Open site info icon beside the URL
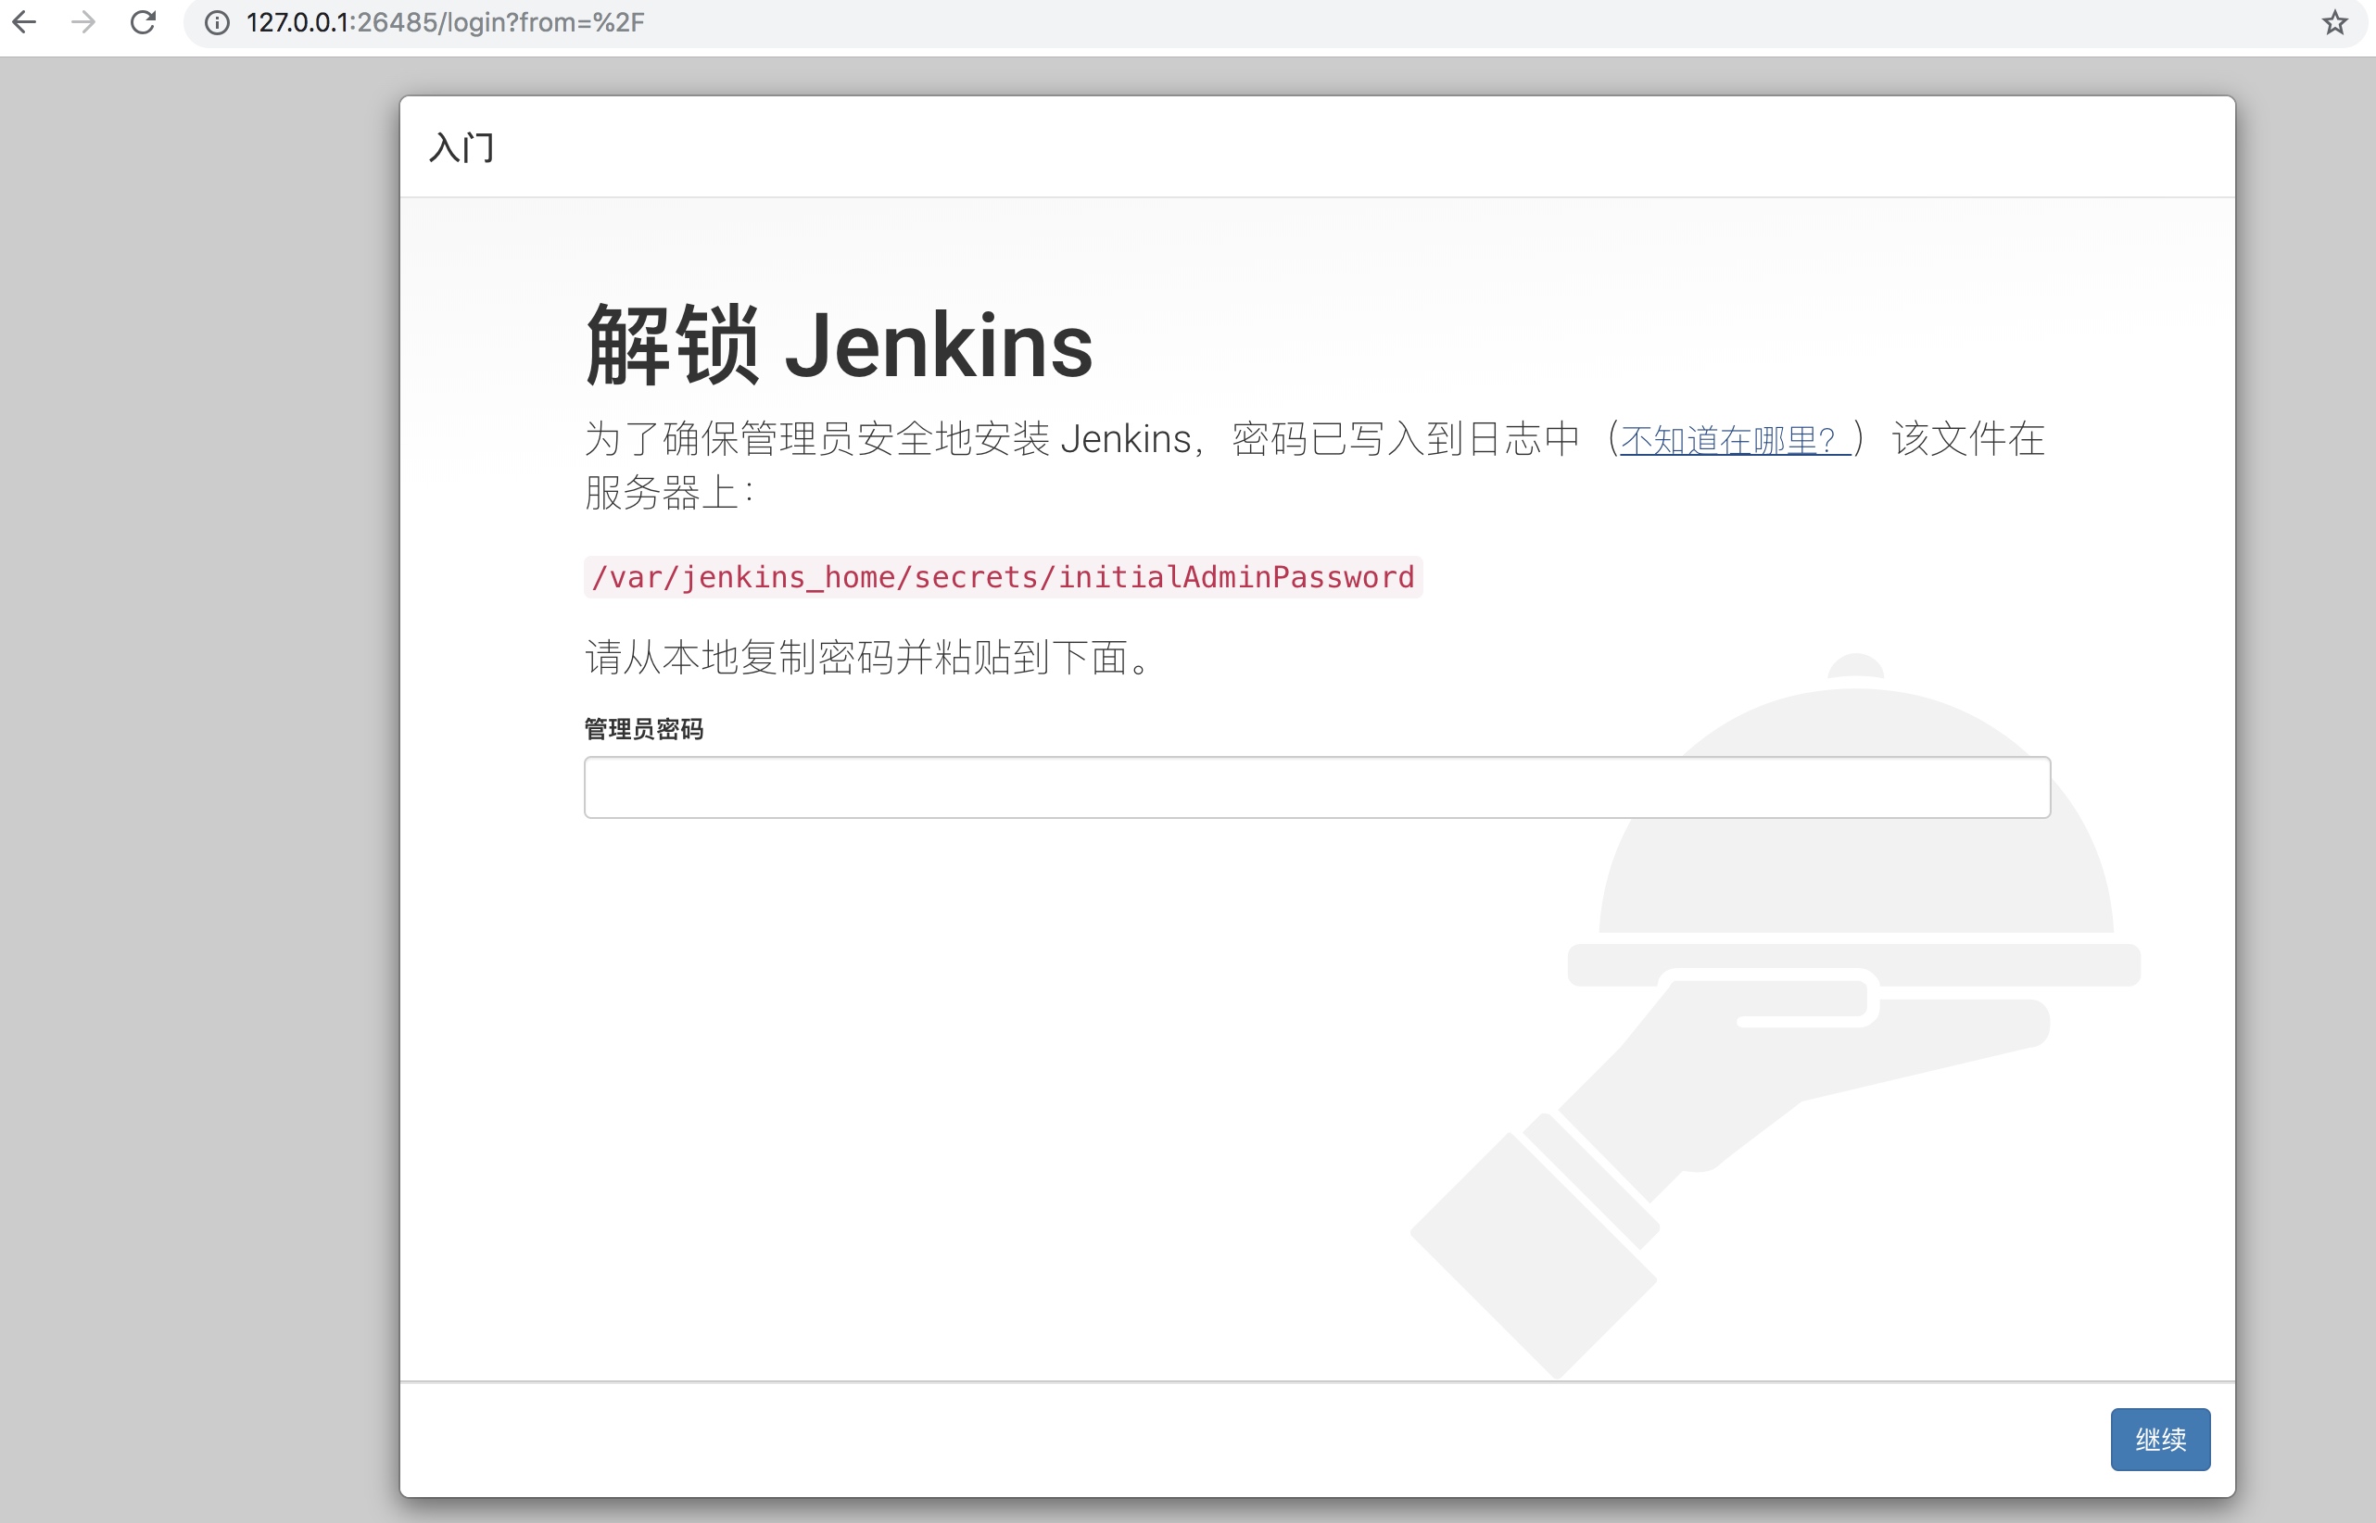Viewport: 2376px width, 1523px height. coord(217,23)
